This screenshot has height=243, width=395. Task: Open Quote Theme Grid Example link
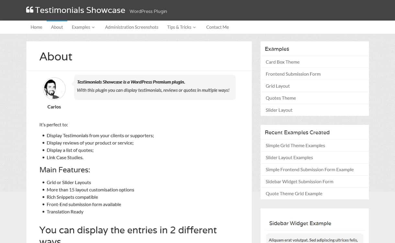click(294, 193)
